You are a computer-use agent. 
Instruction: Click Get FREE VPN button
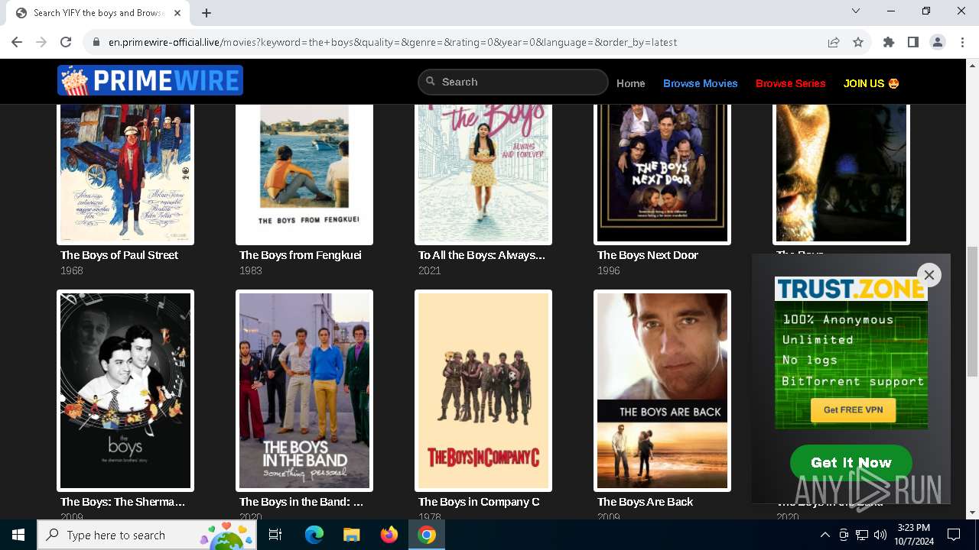point(853,410)
